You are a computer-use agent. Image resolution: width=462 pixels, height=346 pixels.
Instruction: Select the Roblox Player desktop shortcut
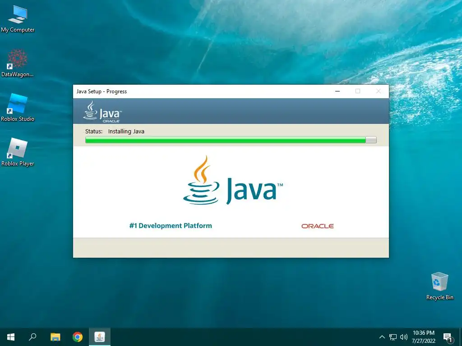[18, 152]
